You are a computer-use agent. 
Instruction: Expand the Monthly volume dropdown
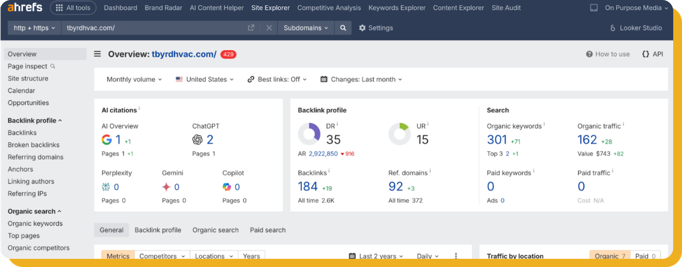click(x=134, y=80)
